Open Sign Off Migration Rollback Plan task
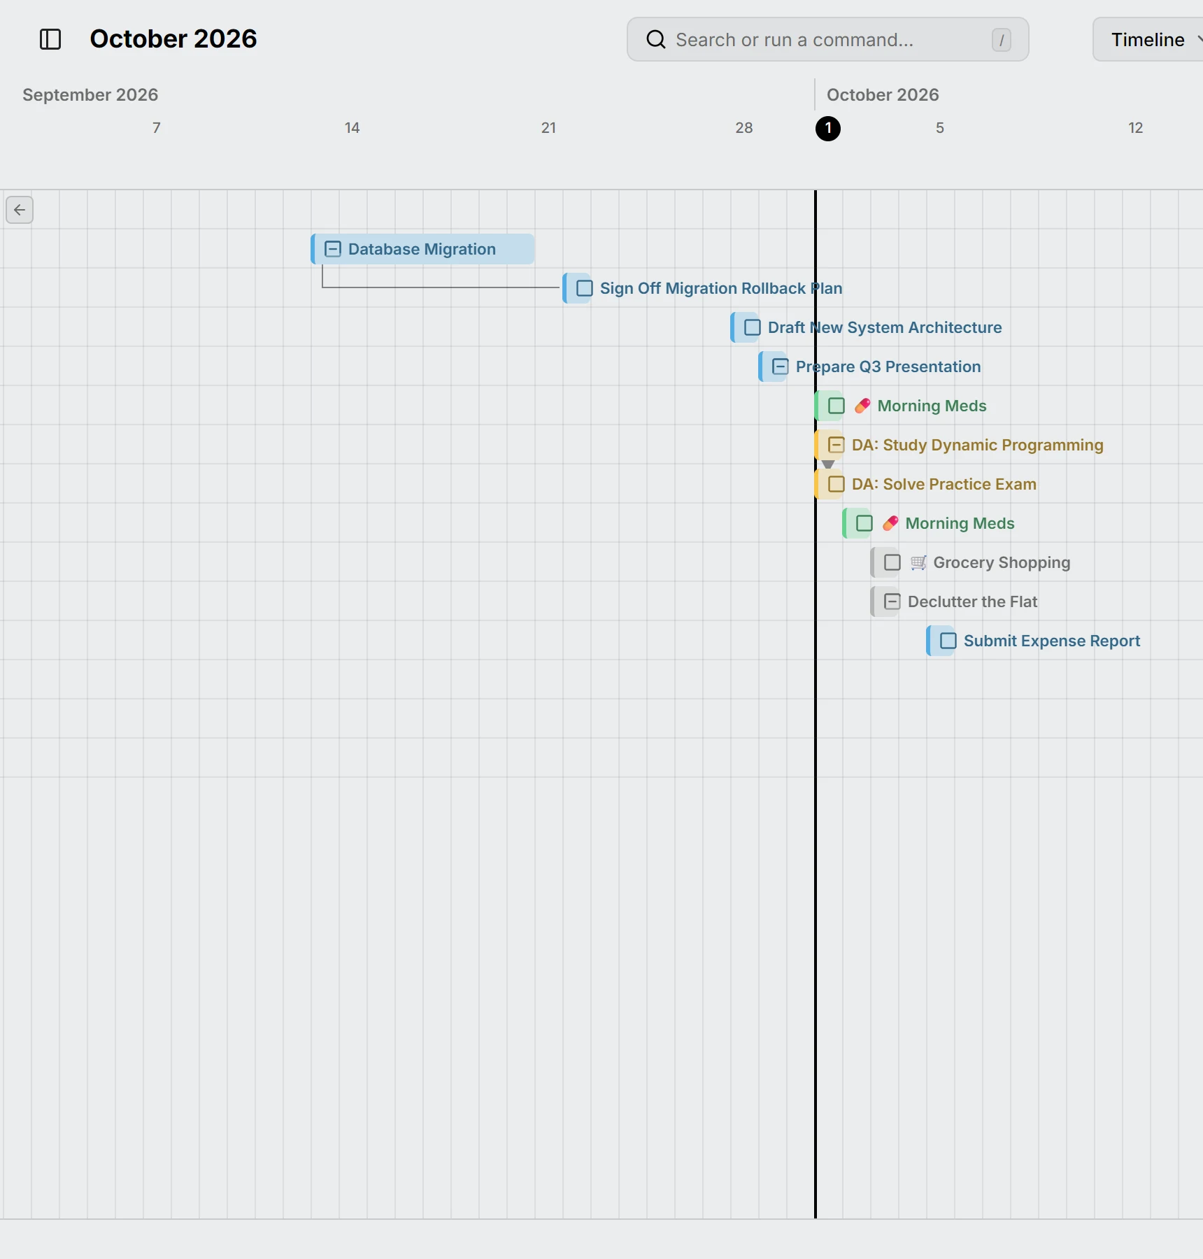The height and width of the screenshot is (1259, 1203). click(x=721, y=288)
